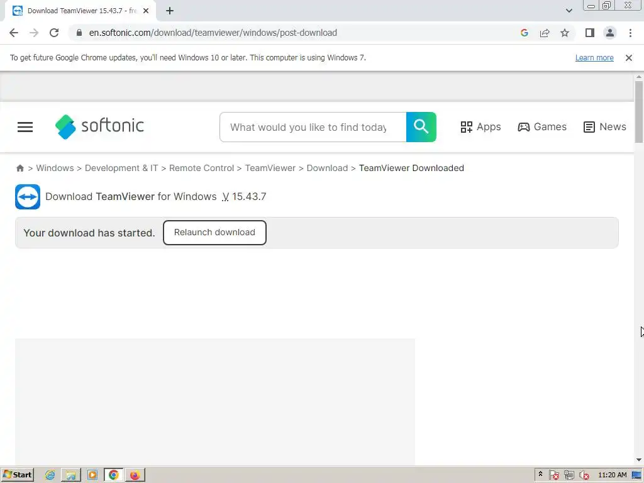Focus the Softonic search field

(313, 127)
